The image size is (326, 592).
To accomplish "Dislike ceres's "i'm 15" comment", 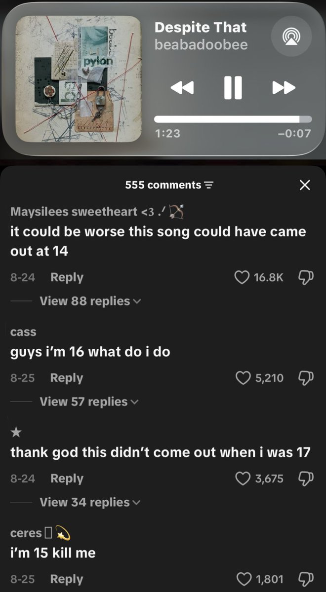I will click(x=304, y=579).
